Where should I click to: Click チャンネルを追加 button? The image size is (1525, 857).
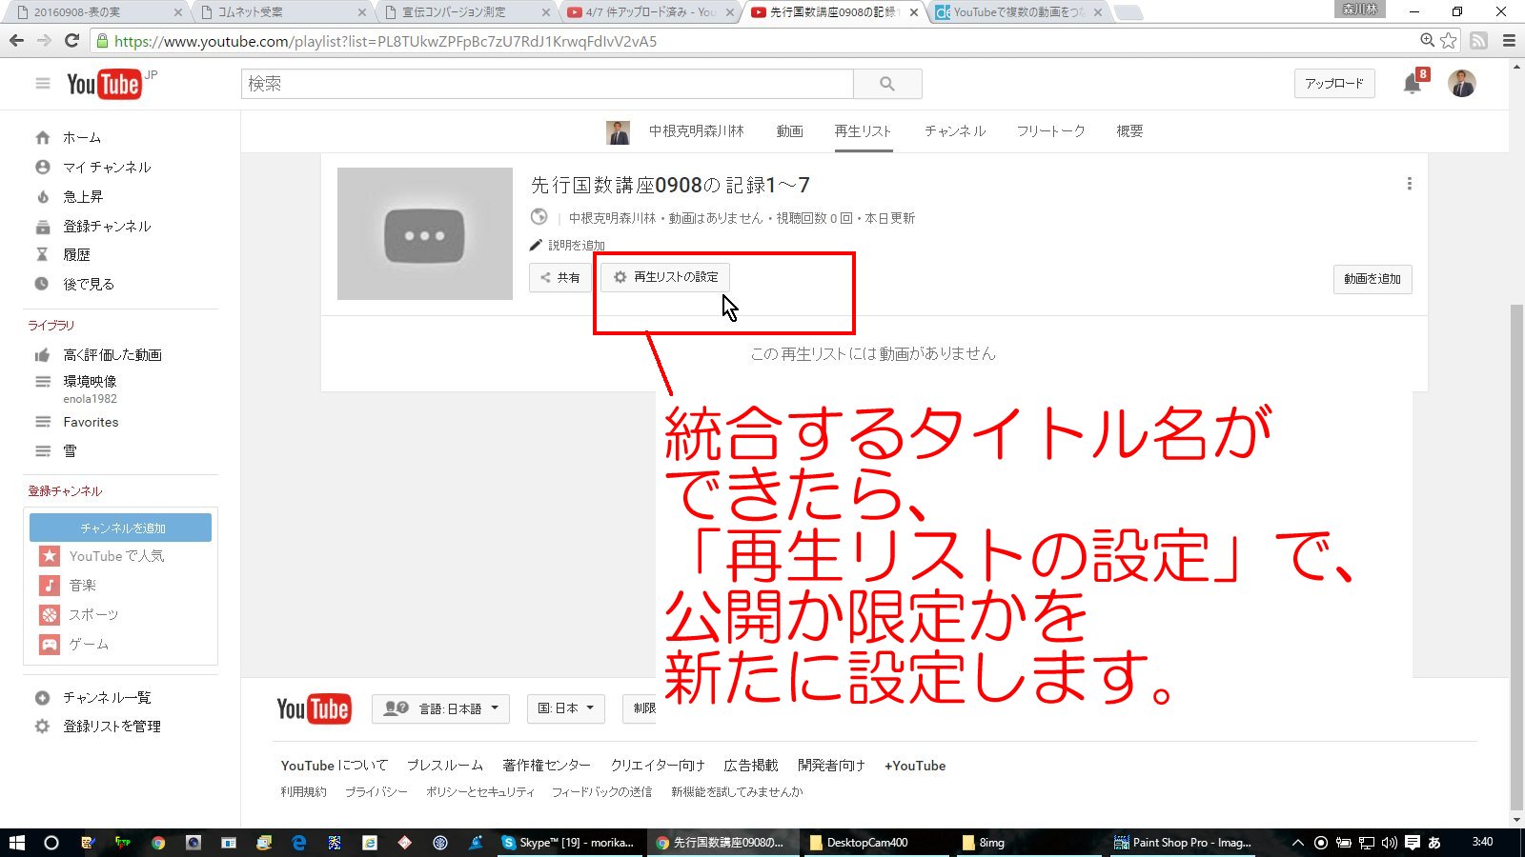(x=121, y=528)
